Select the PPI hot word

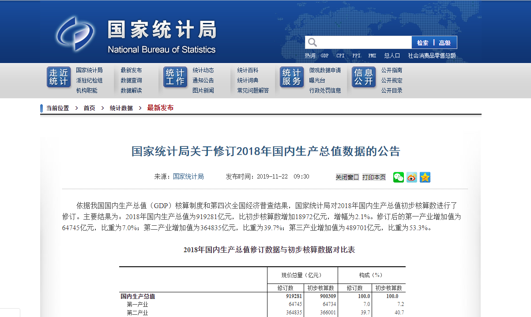click(x=356, y=56)
